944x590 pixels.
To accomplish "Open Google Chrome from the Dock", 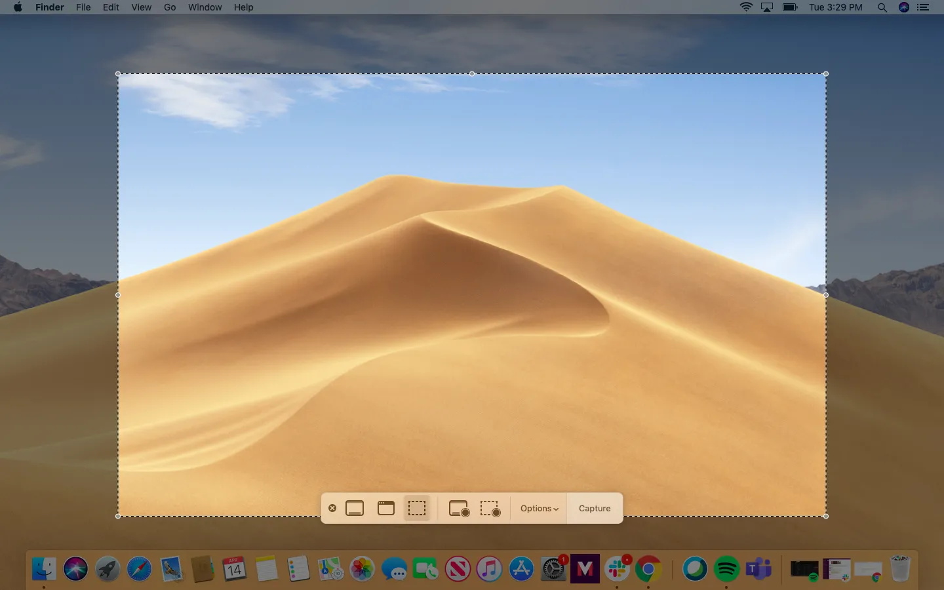I will 648,569.
